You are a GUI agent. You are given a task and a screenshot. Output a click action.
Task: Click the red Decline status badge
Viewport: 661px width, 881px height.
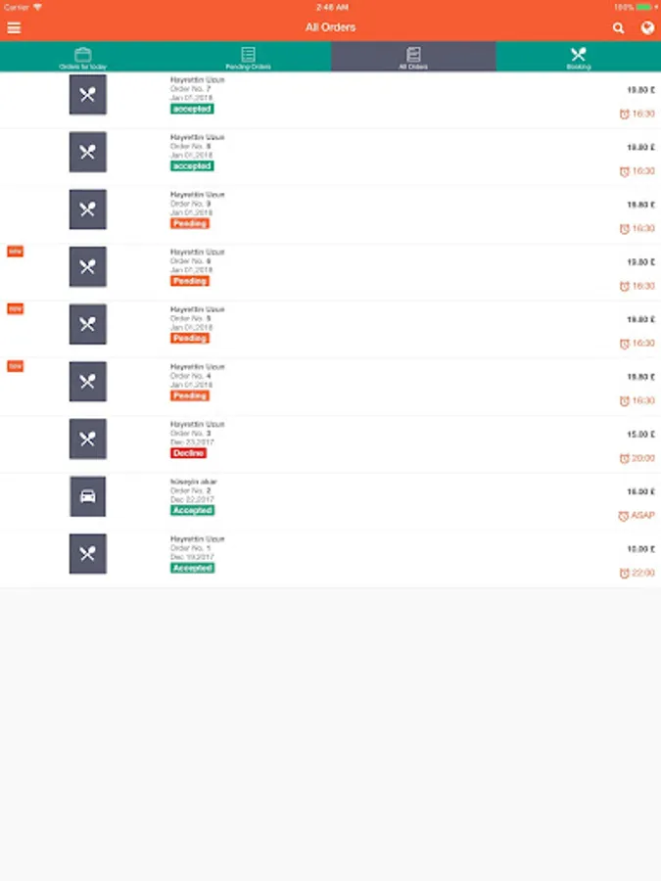[188, 453]
